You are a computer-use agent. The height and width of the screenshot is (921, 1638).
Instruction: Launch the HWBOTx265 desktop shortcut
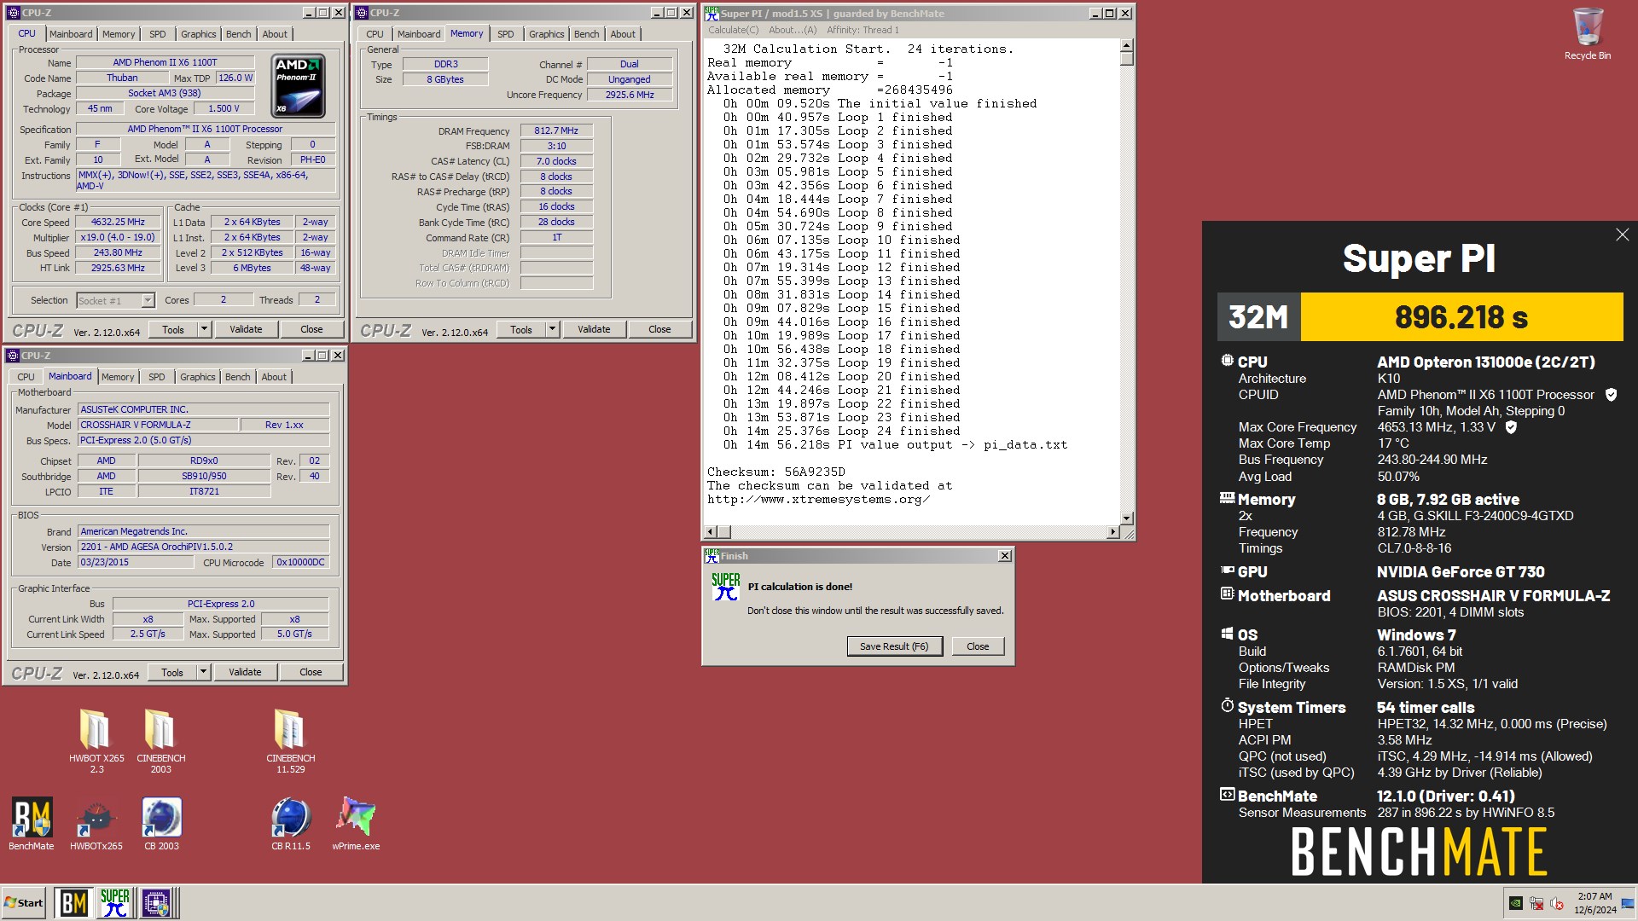(x=96, y=824)
